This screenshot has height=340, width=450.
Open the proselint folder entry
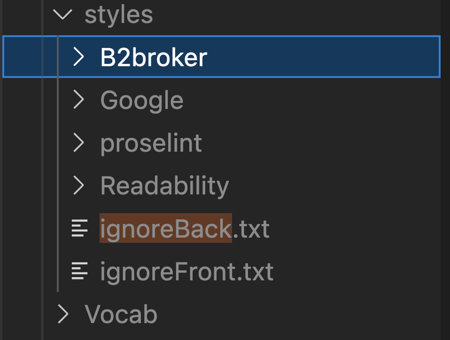pos(151,143)
